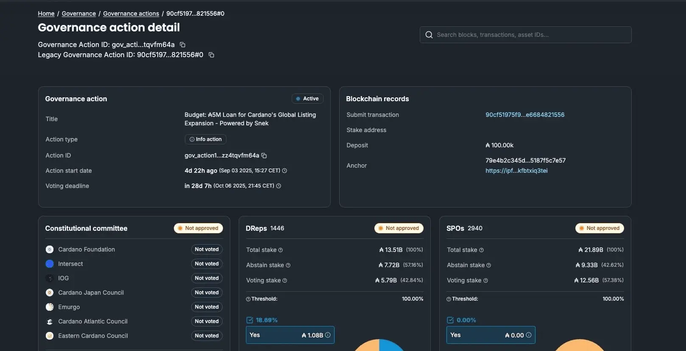Image resolution: width=686 pixels, height=351 pixels.
Task: Go to Home breadcrumb
Action: [x=46, y=14]
